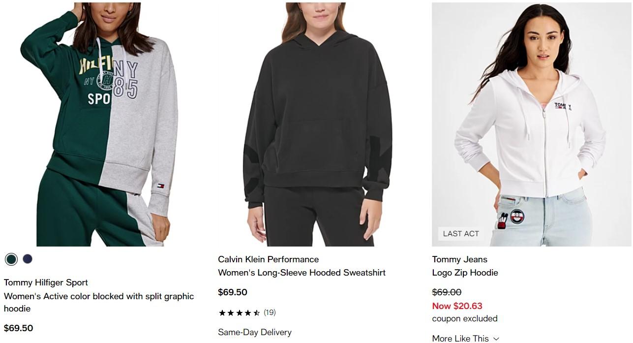Click the Calvin Klein Performance brand name
This screenshot has height=343, width=633.
268,259
